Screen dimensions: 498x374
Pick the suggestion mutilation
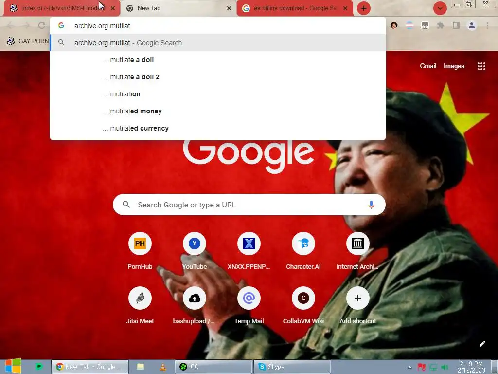tap(218, 94)
